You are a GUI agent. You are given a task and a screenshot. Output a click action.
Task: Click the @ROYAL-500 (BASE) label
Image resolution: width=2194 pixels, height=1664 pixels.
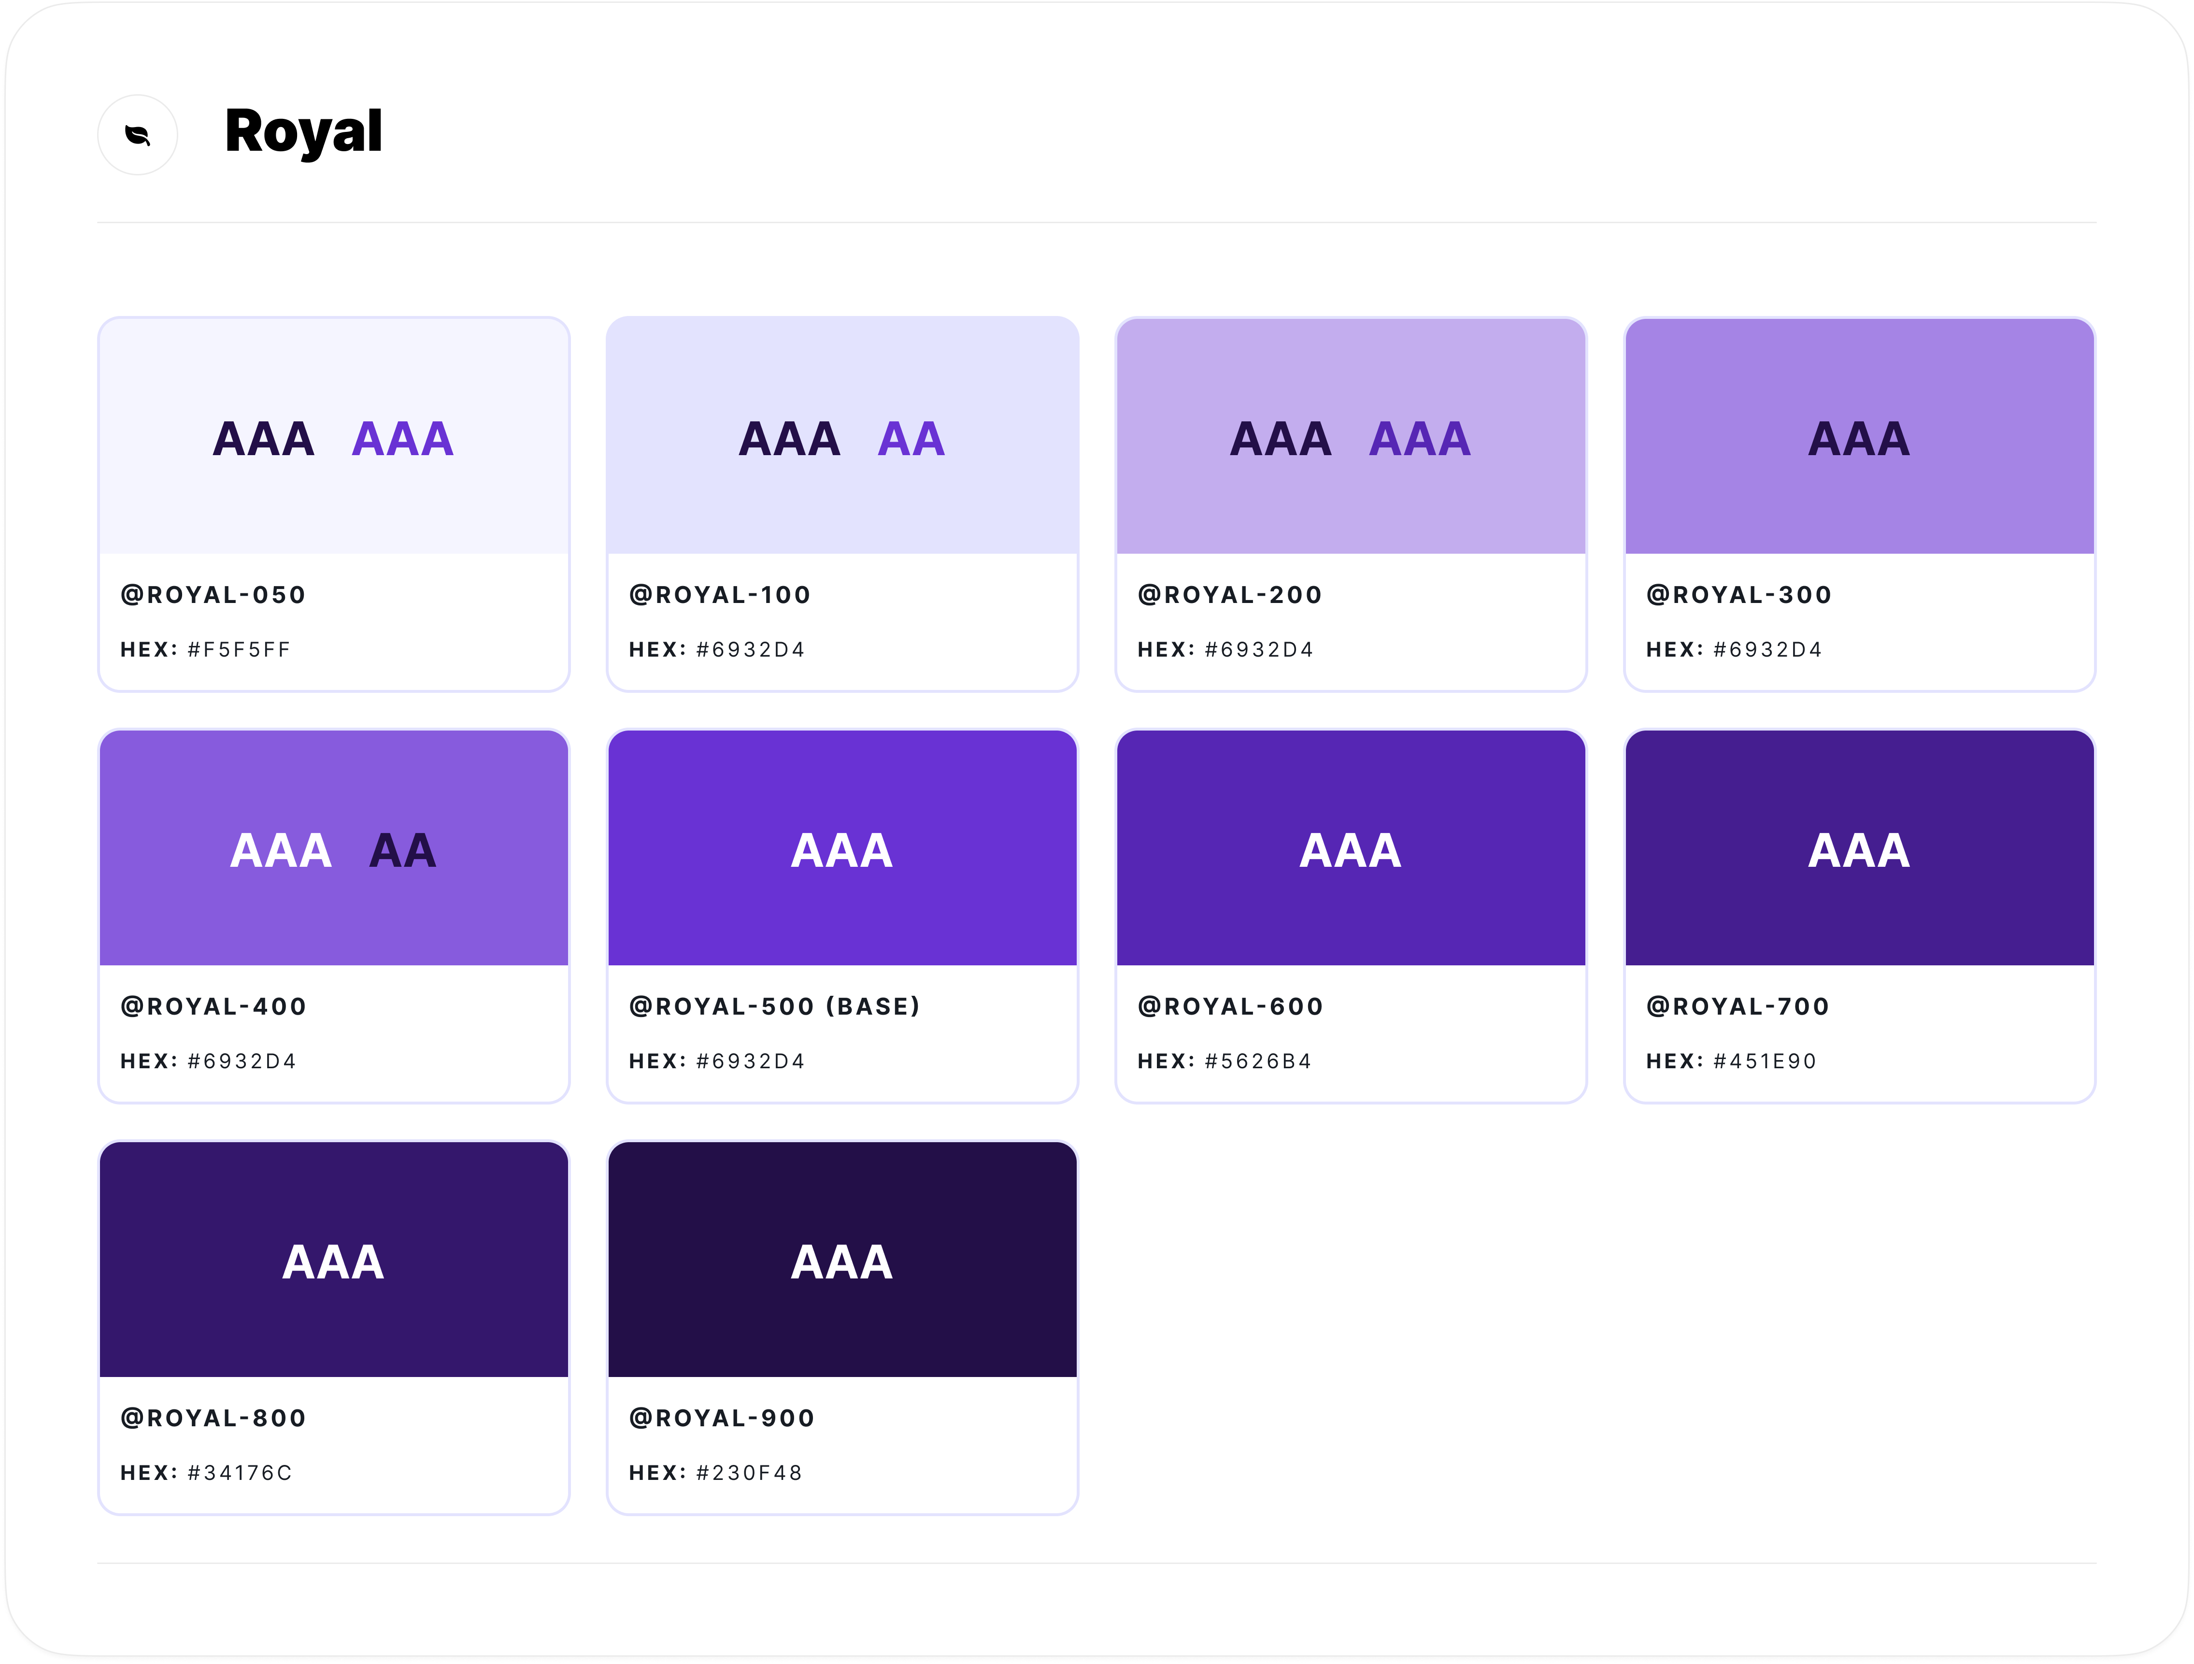pos(776,1005)
